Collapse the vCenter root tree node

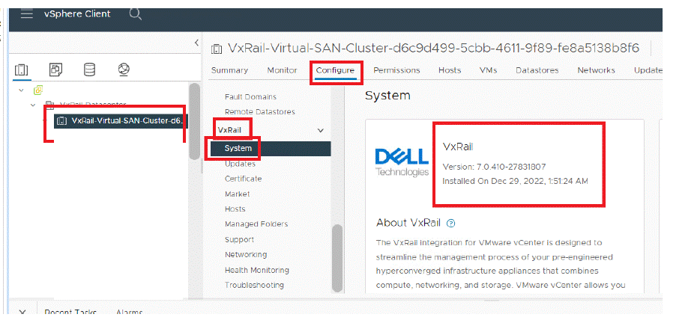click(21, 90)
